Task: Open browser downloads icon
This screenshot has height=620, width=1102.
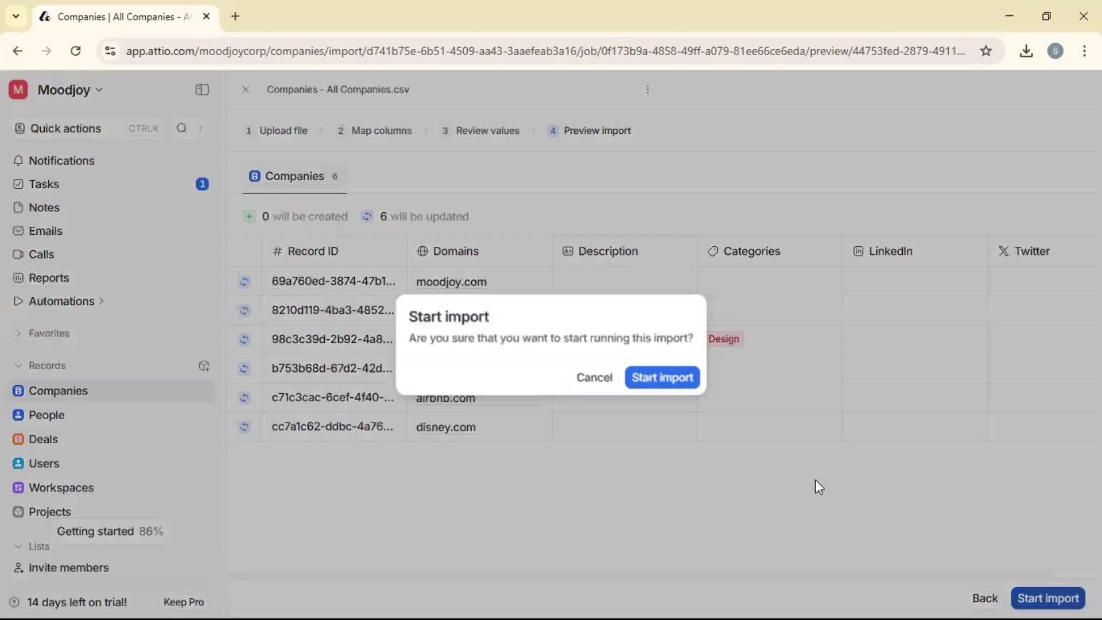Action: (x=1027, y=51)
